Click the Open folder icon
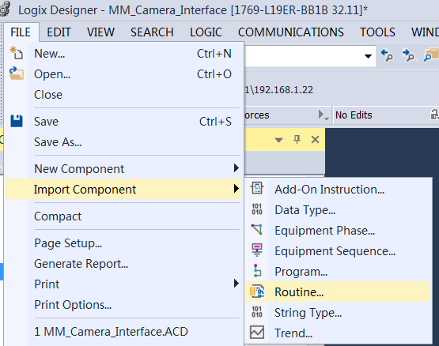The height and width of the screenshot is (346, 439). [17, 73]
